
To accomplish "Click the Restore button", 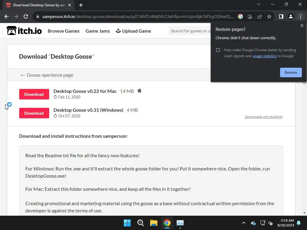I will 291,72.
